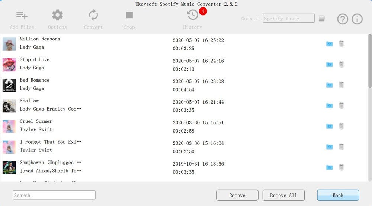Screen dimensions: 372x206
Task: Click the Shallow album thumbnail
Action: pyautogui.click(x=9, y=106)
